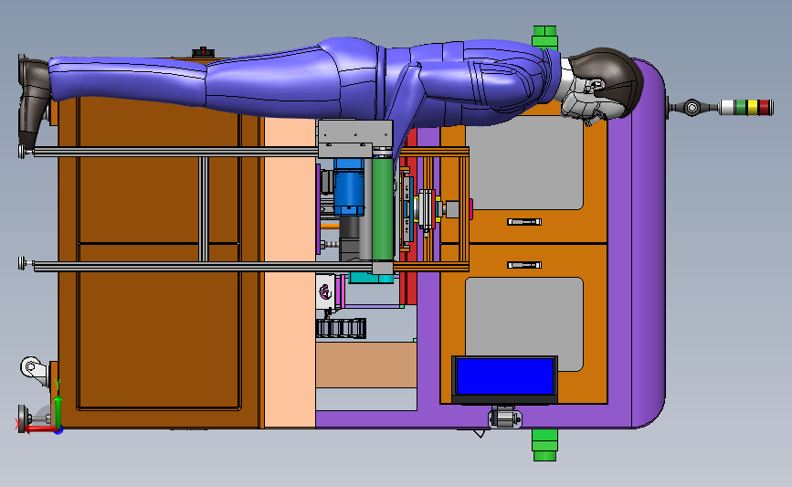The width and height of the screenshot is (792, 487).
Task: Pick the vertical connecting bar between the guide rails
Action: [x=203, y=209]
